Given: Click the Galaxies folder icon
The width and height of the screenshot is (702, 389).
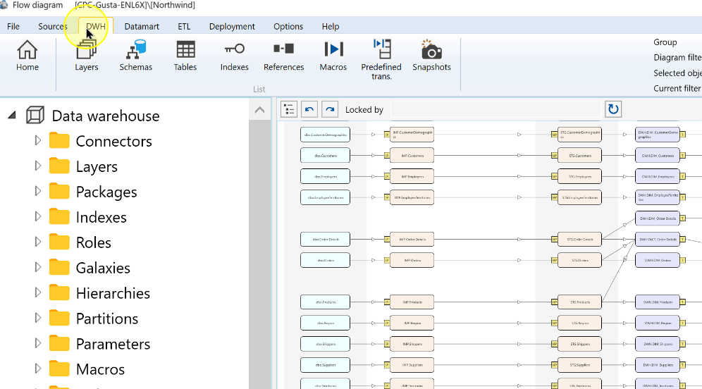Looking at the screenshot, I should (x=59, y=267).
